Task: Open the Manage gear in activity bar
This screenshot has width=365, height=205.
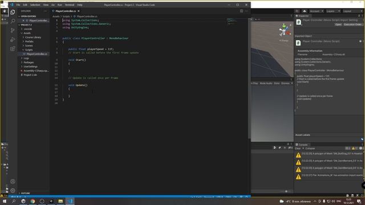Action: coord(13,191)
